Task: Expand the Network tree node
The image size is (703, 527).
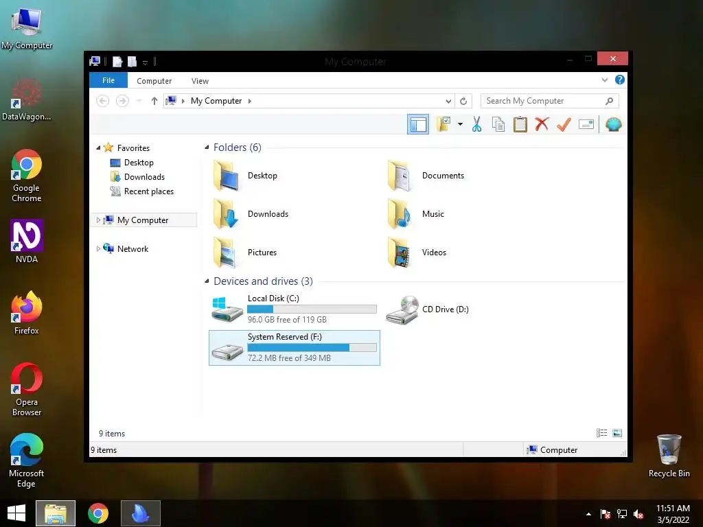Action: pos(98,248)
